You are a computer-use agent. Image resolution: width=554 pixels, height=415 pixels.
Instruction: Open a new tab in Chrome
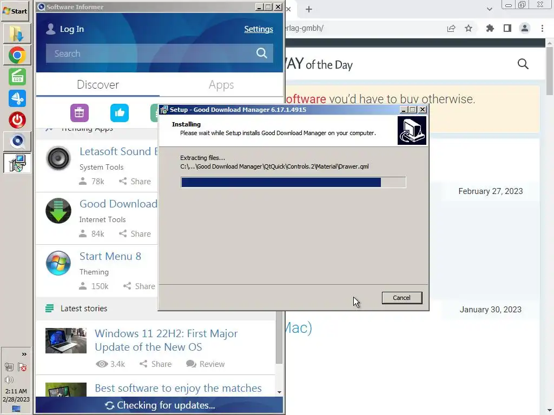[309, 9]
